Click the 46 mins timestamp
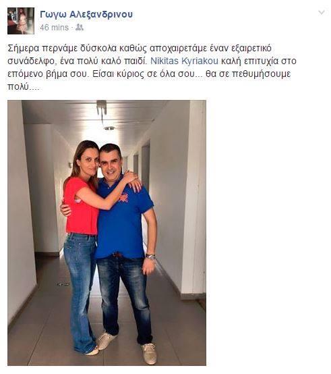The height and width of the screenshot is (374, 331). pyautogui.click(x=55, y=28)
